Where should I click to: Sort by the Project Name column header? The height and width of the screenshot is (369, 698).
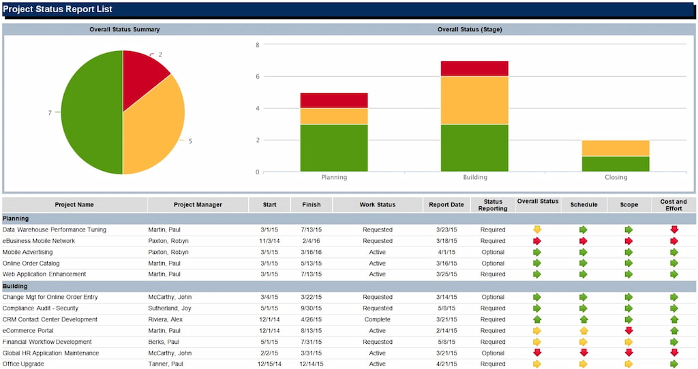(75, 204)
